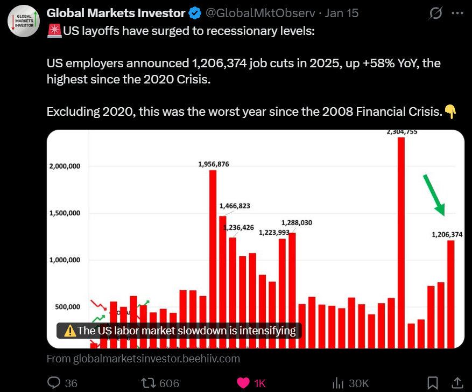Click the labor market slowdown caption banner

click(179, 331)
